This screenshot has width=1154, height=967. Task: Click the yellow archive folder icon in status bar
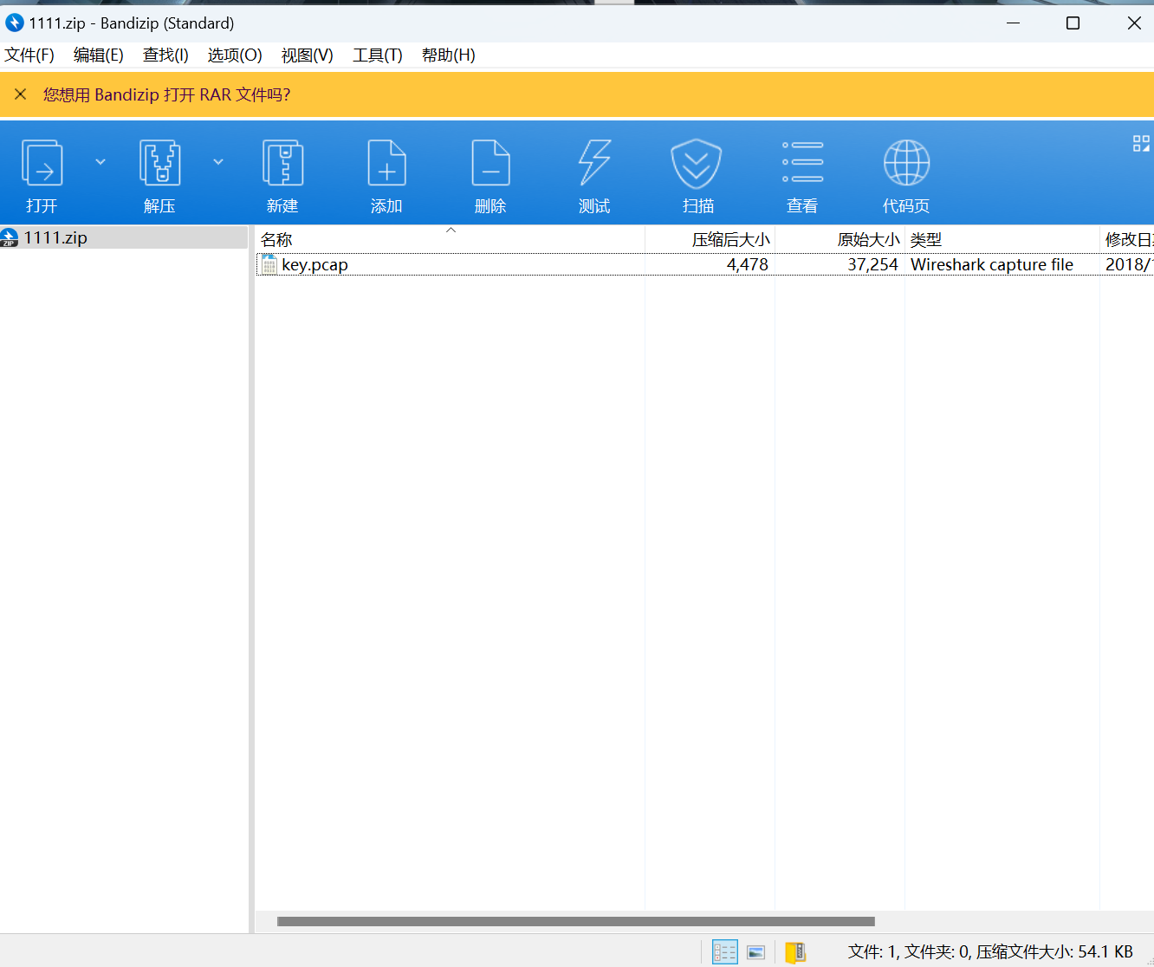click(x=795, y=952)
